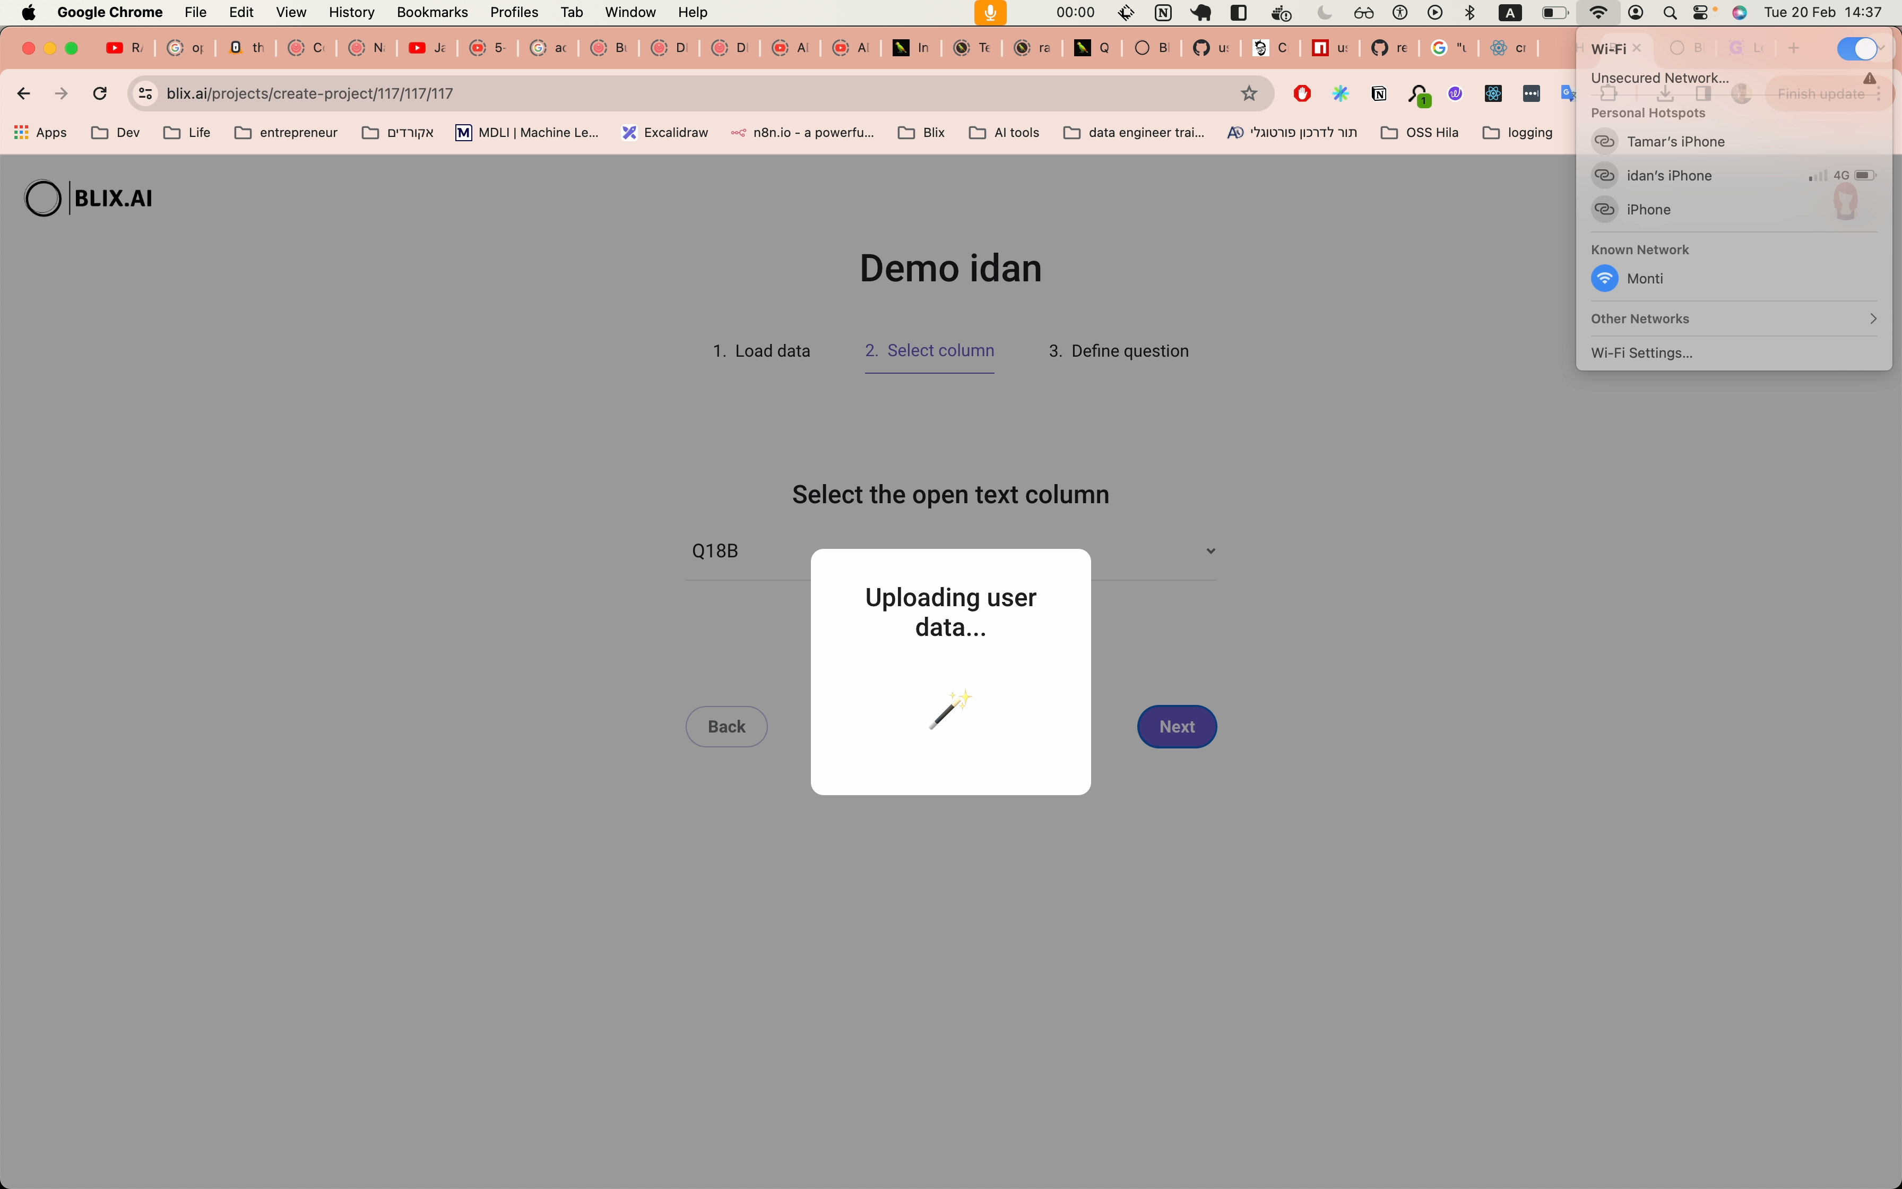Open the Window menu

click(629, 13)
